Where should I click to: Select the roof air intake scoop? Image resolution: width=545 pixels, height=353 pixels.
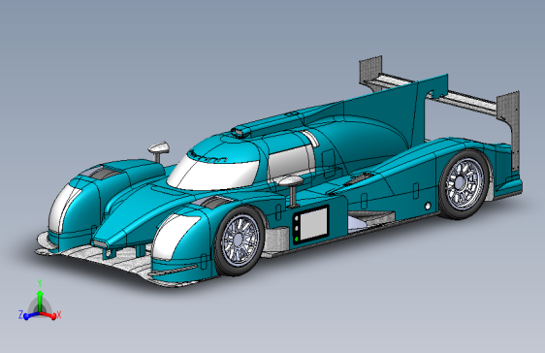tap(242, 131)
